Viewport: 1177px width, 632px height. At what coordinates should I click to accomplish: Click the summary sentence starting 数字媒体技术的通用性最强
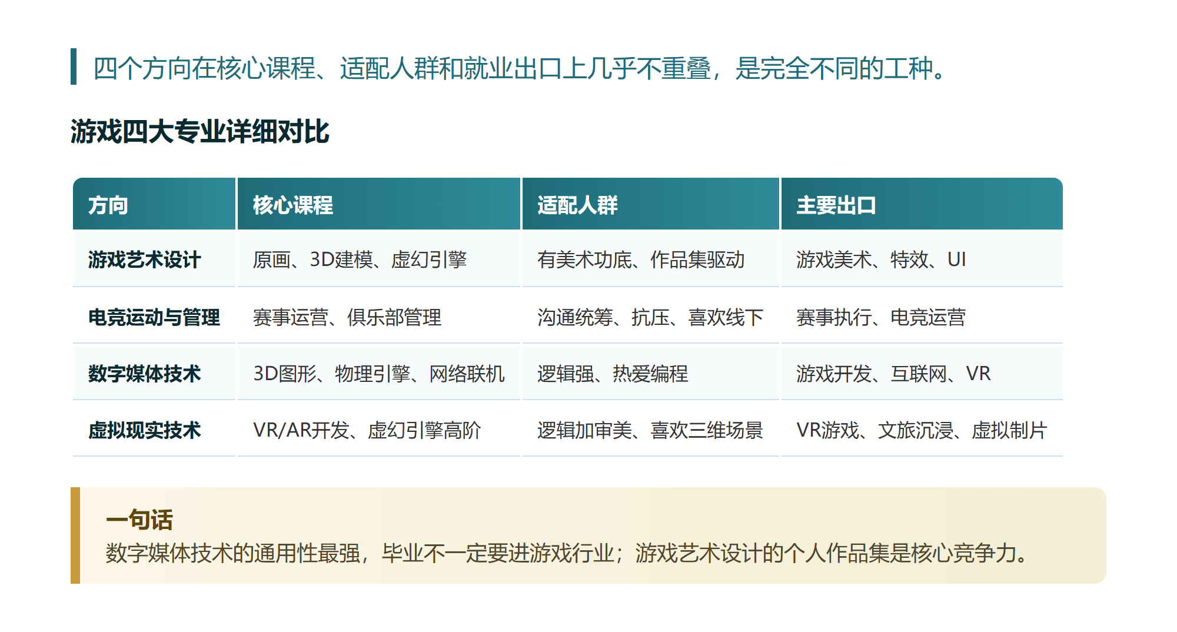tap(567, 553)
